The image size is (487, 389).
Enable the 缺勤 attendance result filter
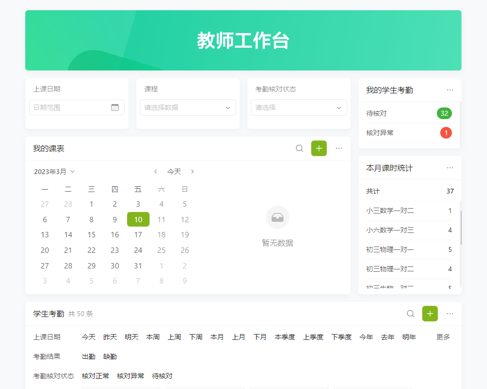pos(109,356)
